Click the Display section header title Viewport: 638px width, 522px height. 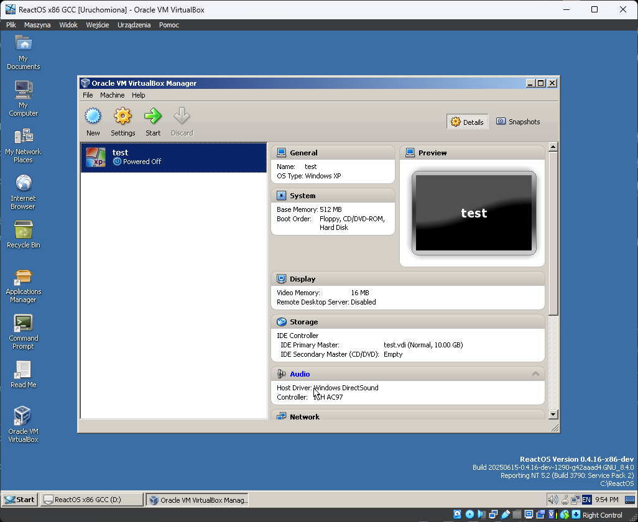303,279
